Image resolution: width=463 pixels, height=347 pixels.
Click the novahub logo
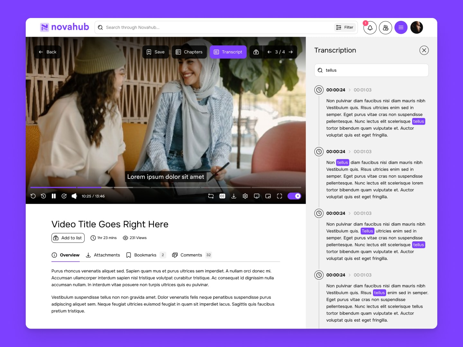coord(64,27)
